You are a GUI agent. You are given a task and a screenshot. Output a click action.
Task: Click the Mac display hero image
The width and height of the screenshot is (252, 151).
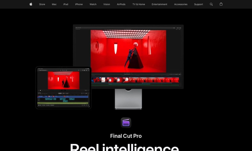128,67
